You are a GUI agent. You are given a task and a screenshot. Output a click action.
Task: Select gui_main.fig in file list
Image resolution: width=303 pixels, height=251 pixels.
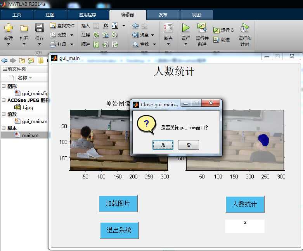32,93
